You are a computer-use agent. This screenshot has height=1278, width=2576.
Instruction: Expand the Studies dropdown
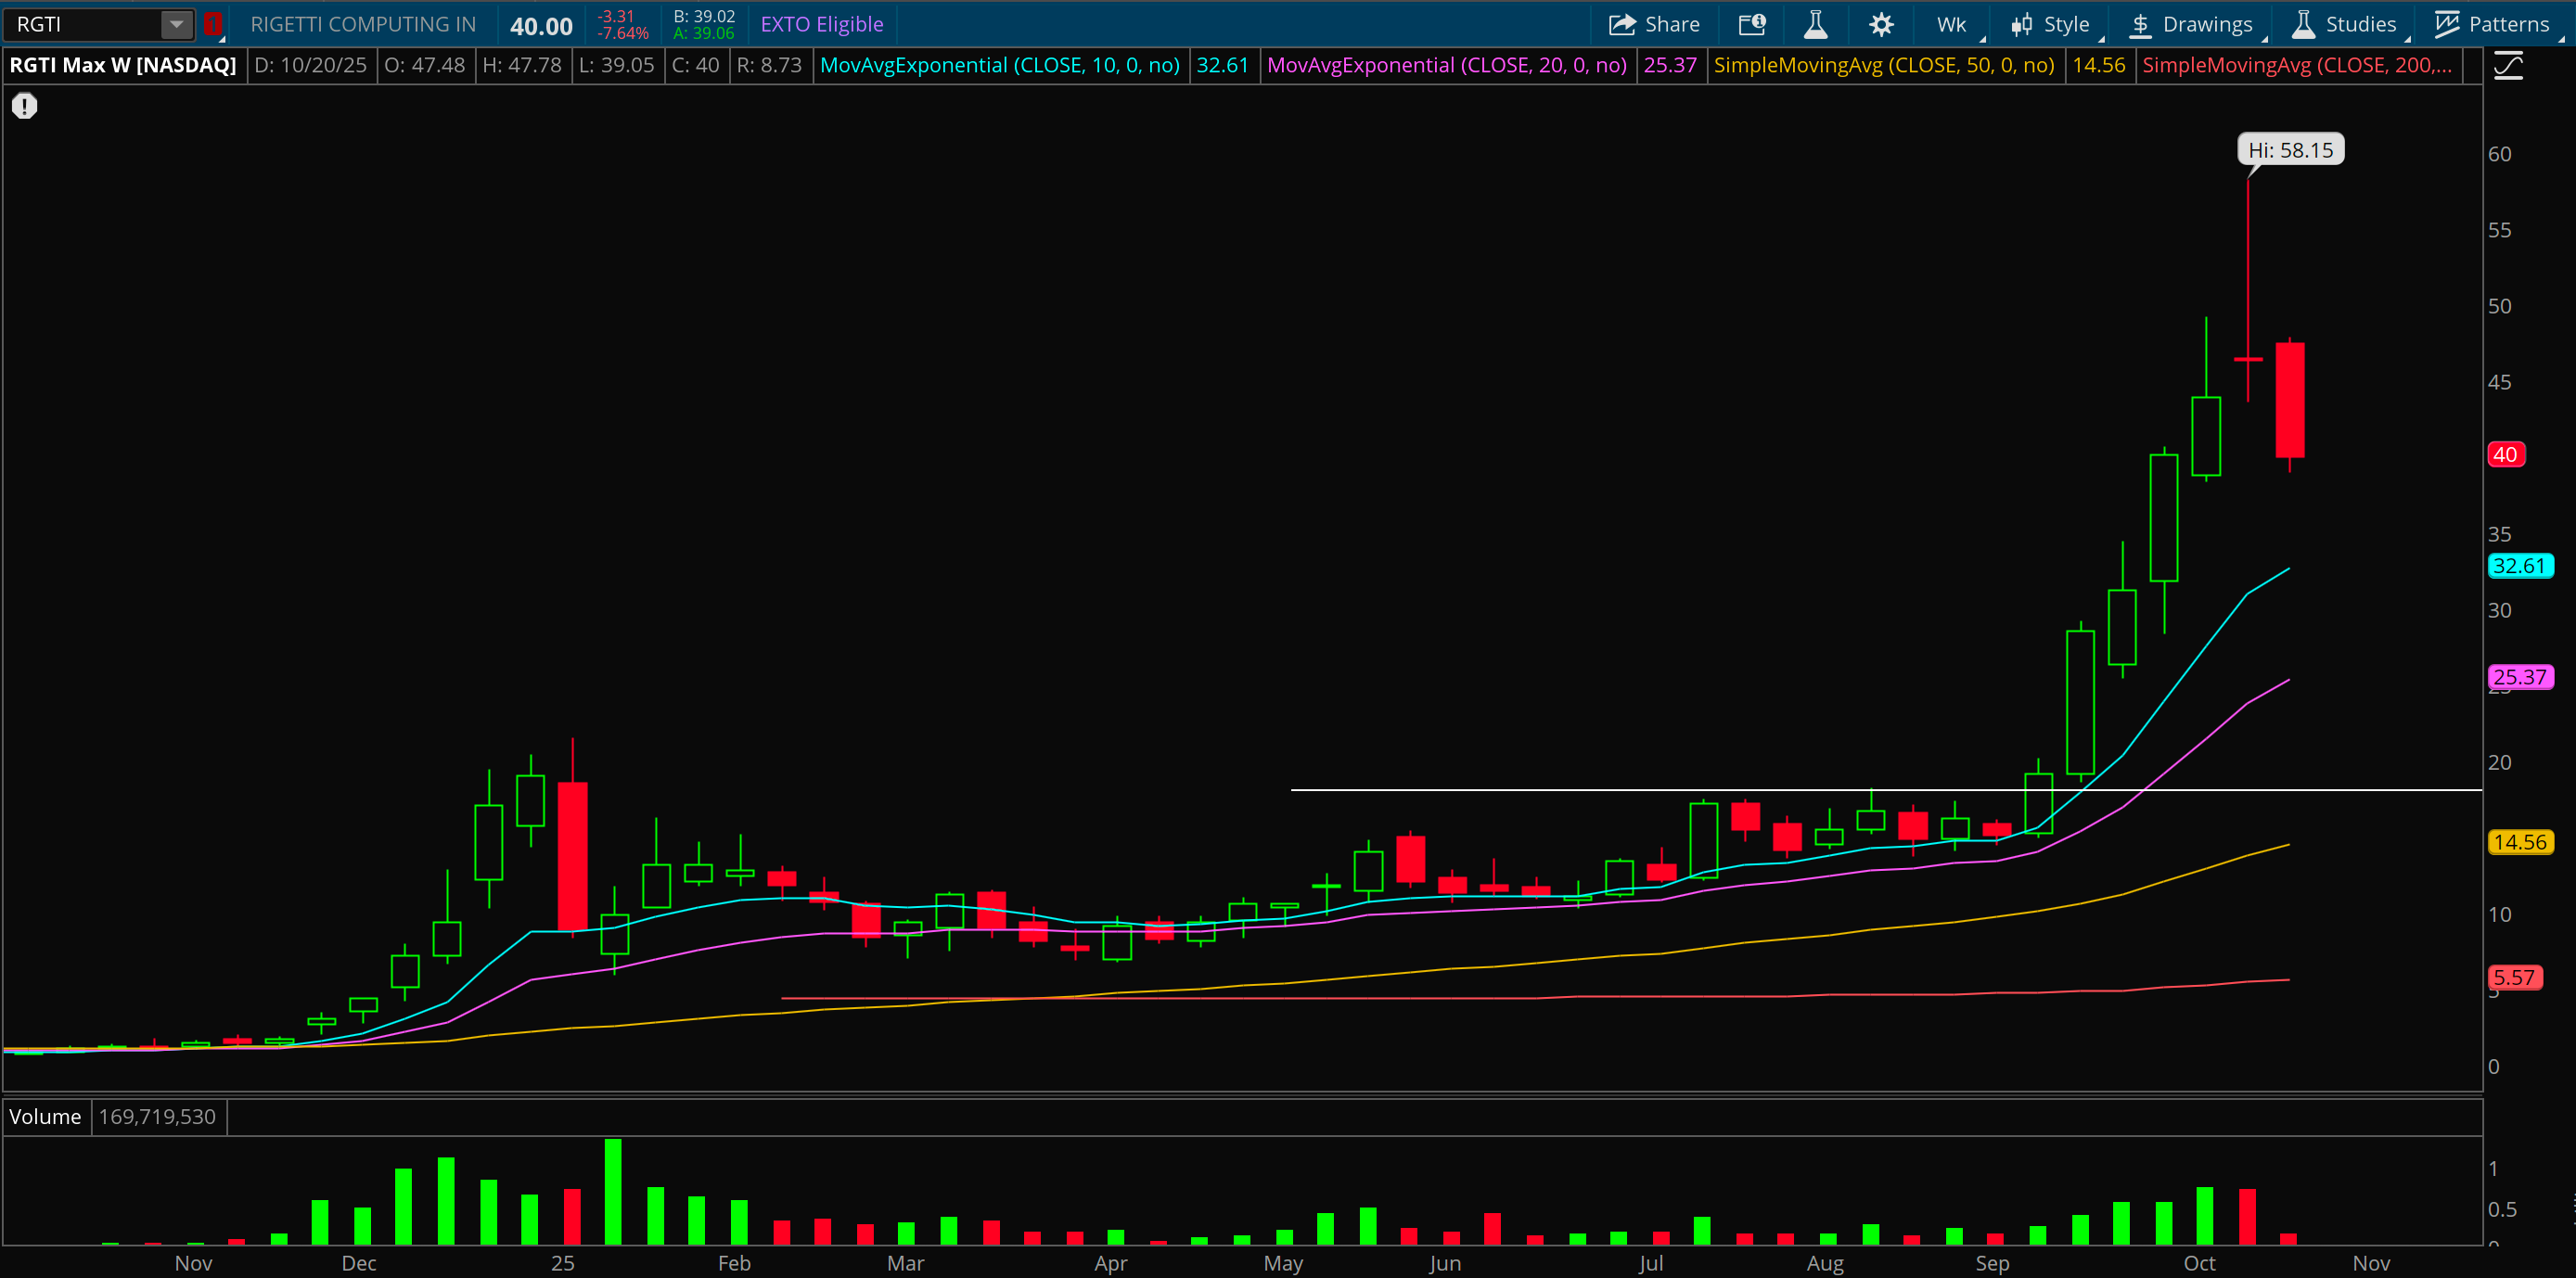tap(2345, 24)
